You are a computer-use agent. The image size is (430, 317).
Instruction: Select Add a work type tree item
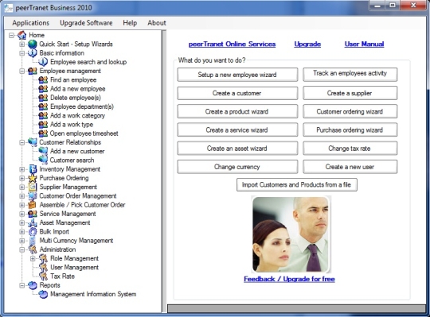tap(72, 125)
